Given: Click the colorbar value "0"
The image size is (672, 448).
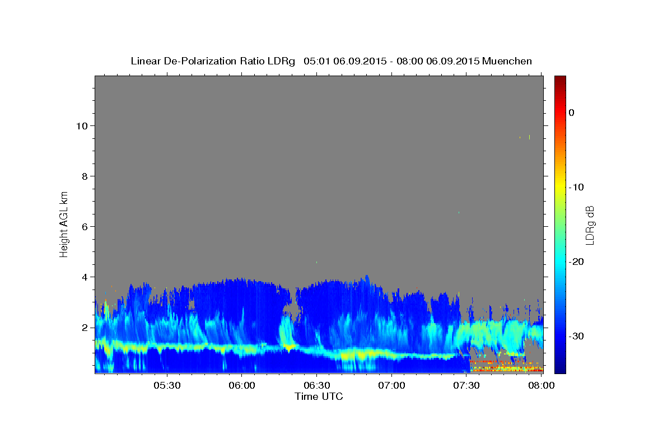Looking at the screenshot, I should [571, 113].
